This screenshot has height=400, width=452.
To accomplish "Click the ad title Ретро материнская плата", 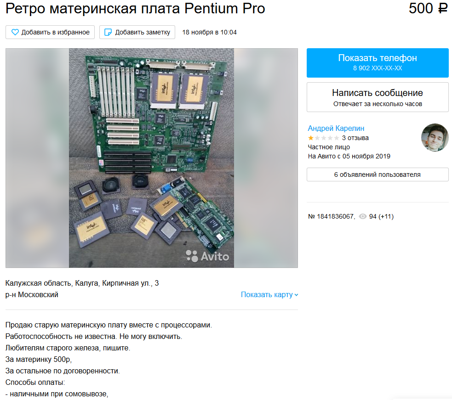I will point(135,8).
